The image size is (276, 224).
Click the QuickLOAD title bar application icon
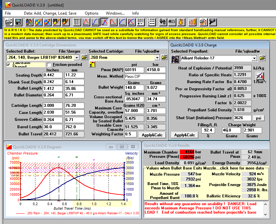(x=8, y=5)
